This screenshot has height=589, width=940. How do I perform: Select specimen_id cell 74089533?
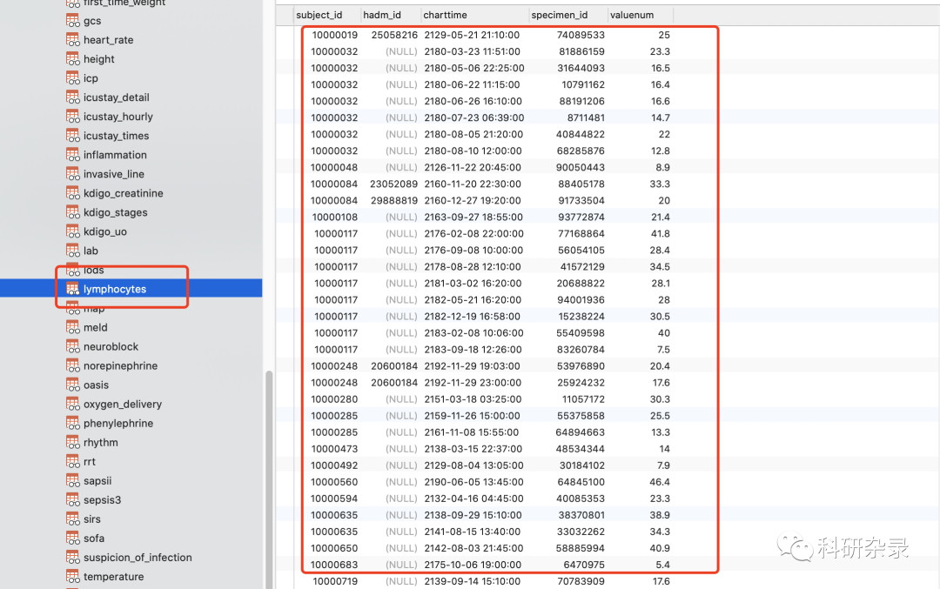[581, 35]
